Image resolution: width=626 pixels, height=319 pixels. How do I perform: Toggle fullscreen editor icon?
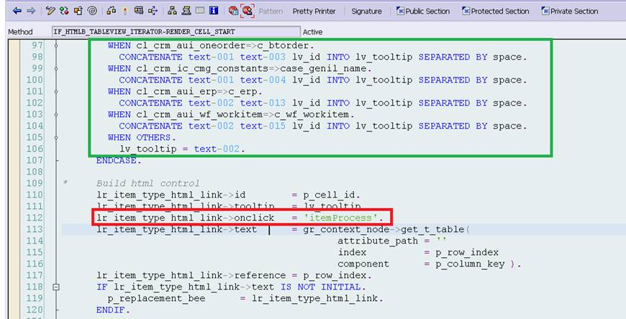(200, 11)
